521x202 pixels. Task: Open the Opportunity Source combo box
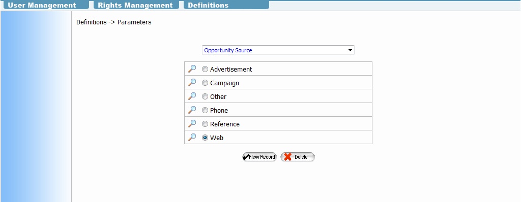(278, 50)
